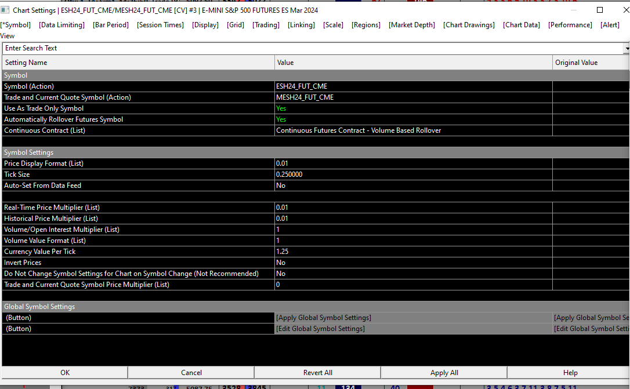This screenshot has width=630, height=389.
Task: Open the Chart Drawings tab
Action: [x=469, y=25]
